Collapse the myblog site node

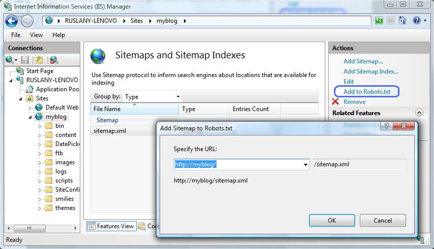click(x=30, y=117)
